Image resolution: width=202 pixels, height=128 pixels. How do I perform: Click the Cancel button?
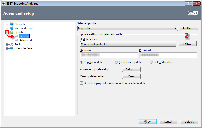point(168,122)
